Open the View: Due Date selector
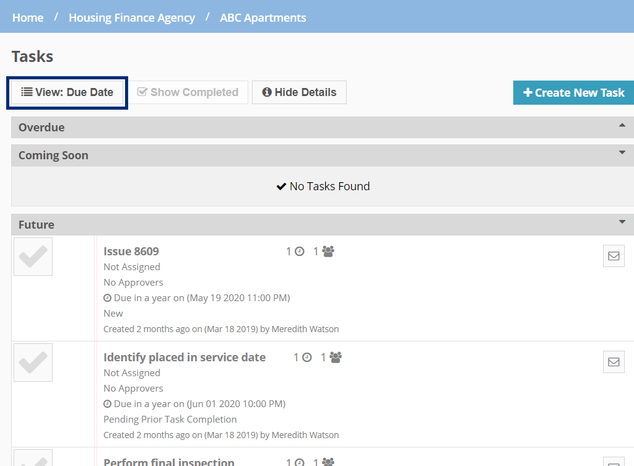The image size is (634, 466). pos(67,92)
